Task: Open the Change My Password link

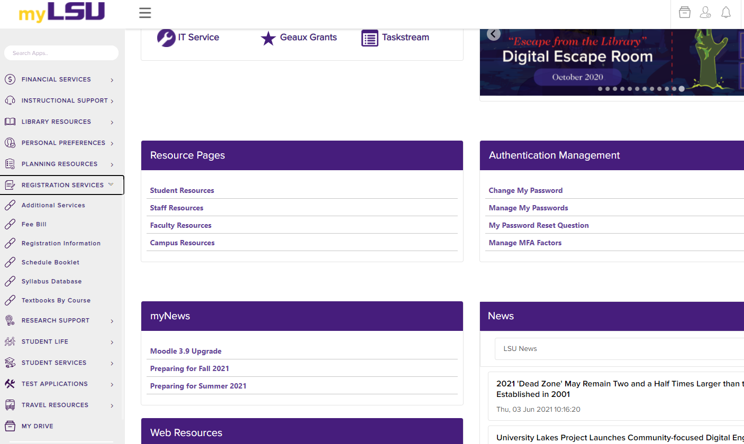Action: coord(525,190)
